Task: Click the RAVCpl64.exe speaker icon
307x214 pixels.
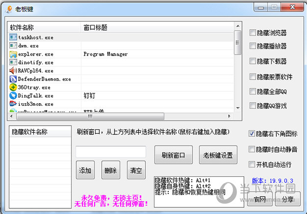Action: click(13, 70)
